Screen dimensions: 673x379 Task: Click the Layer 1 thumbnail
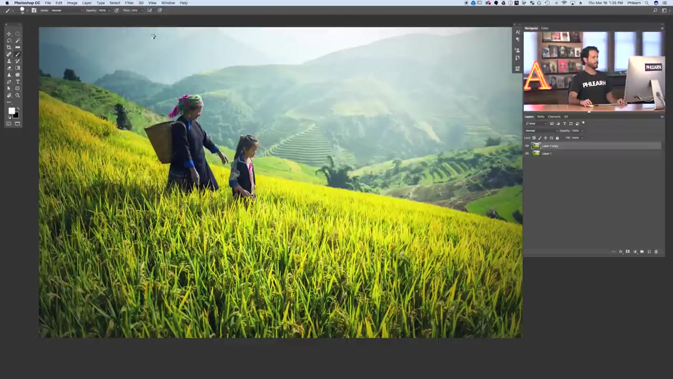pos(536,154)
